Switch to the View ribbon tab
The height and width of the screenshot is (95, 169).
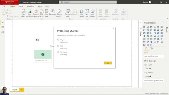(x=40, y=6)
